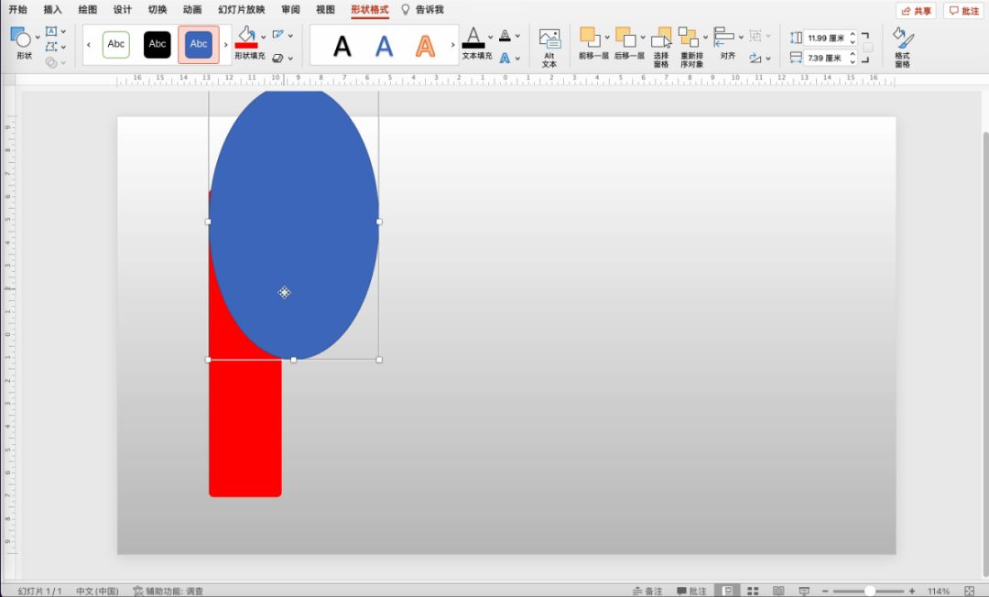Image resolution: width=989 pixels, height=597 pixels.
Task: Open the 审阅 tab
Action: (x=291, y=9)
